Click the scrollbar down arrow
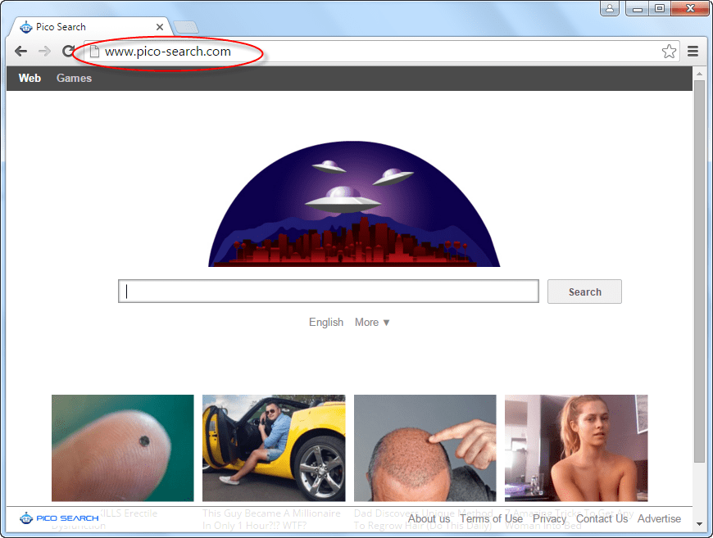 (699, 524)
